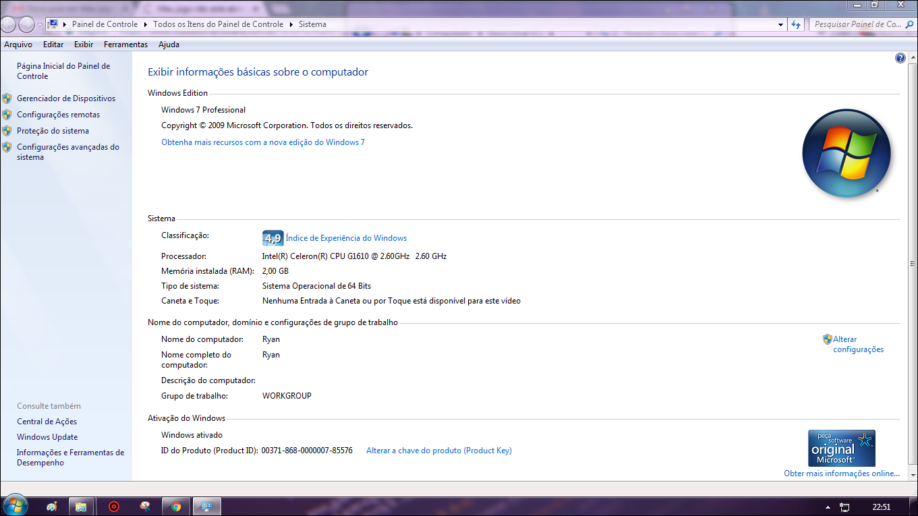Go to Página Inicial do Painel de Controle
This screenshot has width=918, height=516.
(x=63, y=71)
